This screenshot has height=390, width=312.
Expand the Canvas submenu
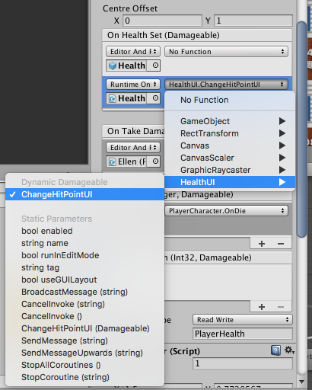(230, 145)
